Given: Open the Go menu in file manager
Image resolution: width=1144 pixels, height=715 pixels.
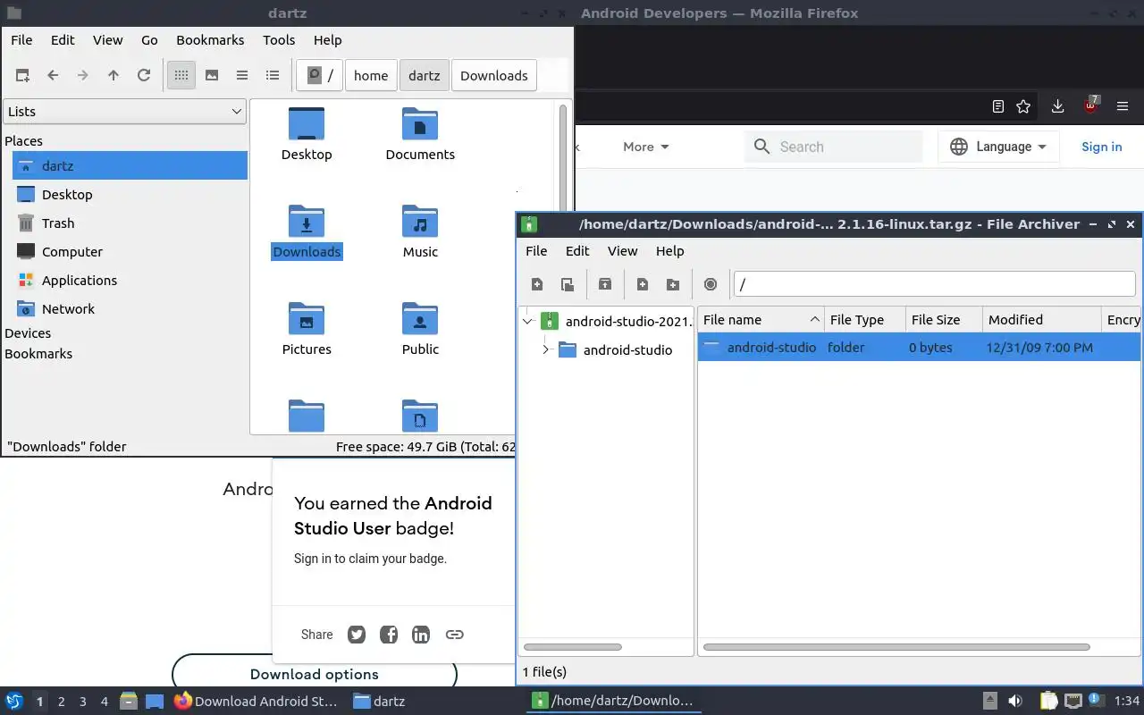Looking at the screenshot, I should pyautogui.click(x=149, y=40).
